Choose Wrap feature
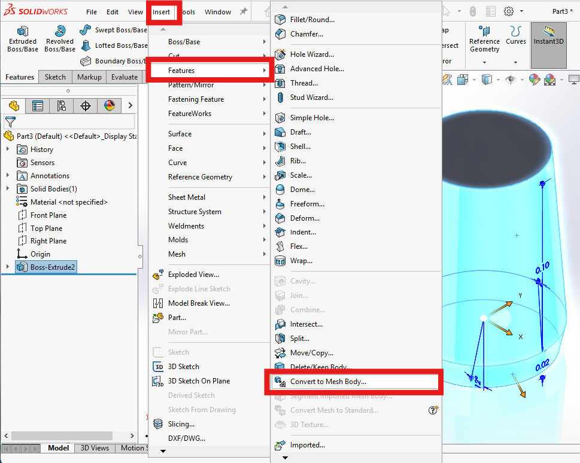This screenshot has width=580, height=463. click(357, 261)
